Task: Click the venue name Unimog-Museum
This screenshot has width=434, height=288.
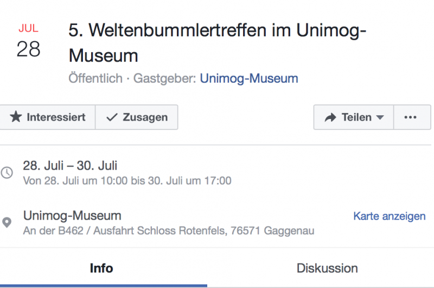Action: point(72,216)
